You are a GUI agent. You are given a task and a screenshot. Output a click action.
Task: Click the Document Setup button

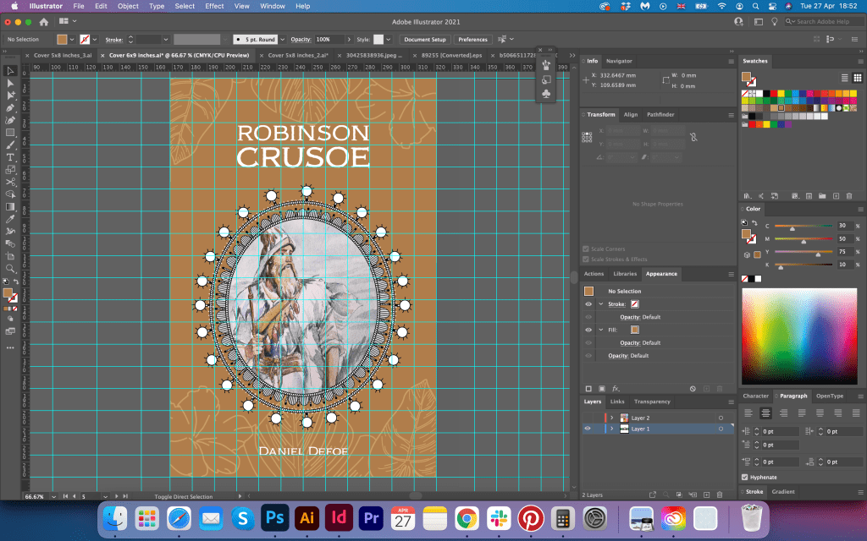[x=424, y=39]
